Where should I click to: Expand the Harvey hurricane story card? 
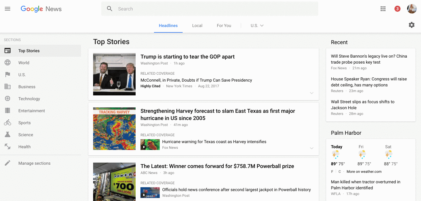point(312,148)
